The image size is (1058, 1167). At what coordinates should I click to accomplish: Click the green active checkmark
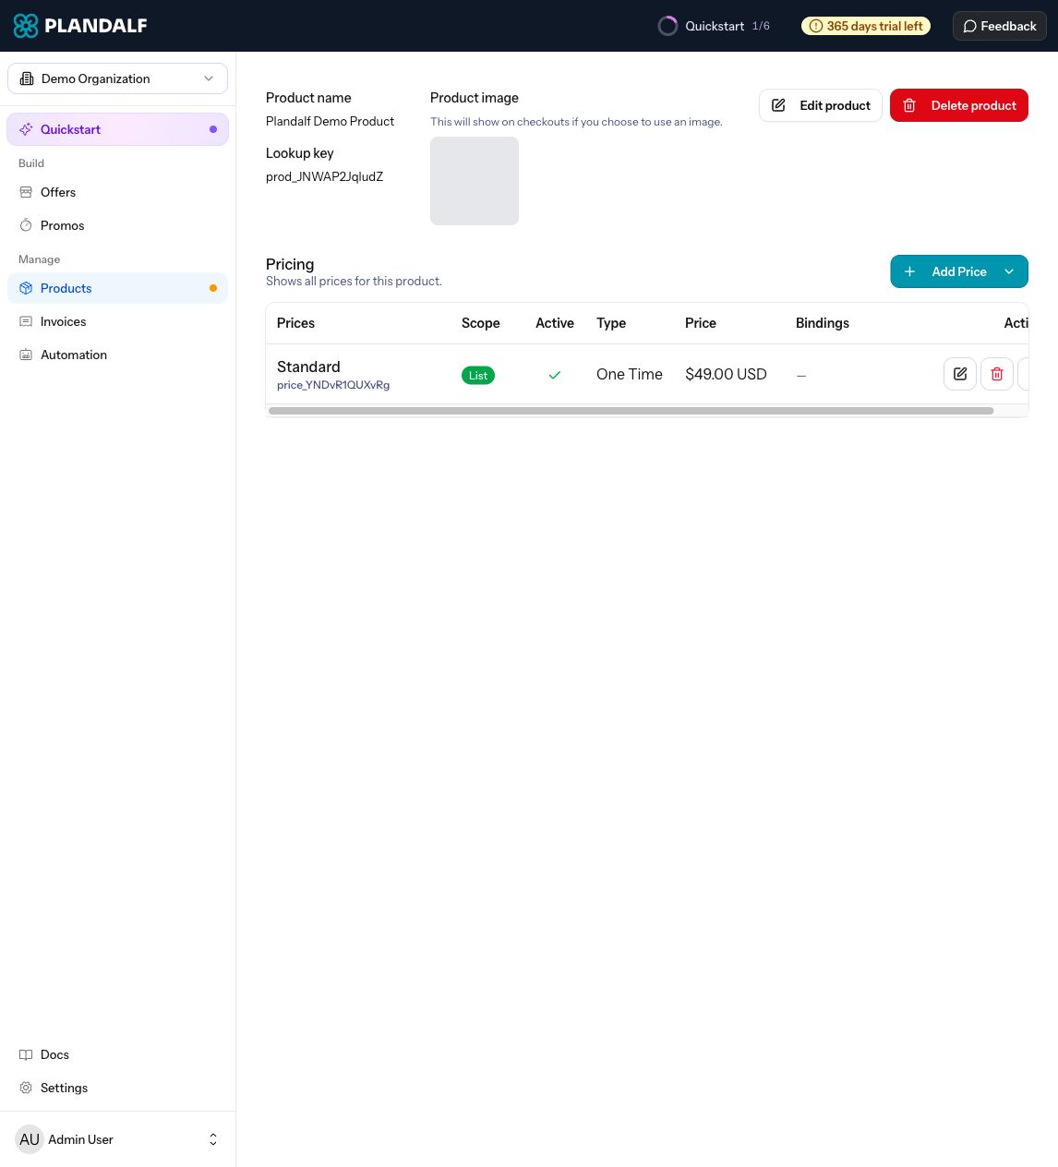coord(555,375)
